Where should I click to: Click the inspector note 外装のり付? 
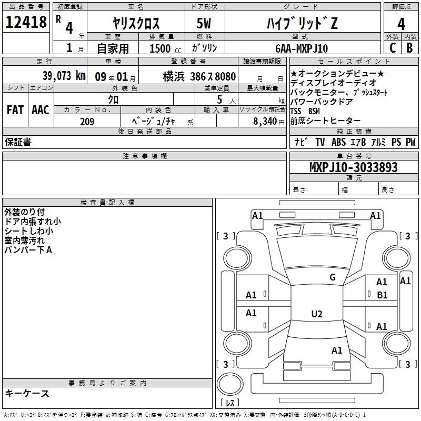tap(24, 212)
